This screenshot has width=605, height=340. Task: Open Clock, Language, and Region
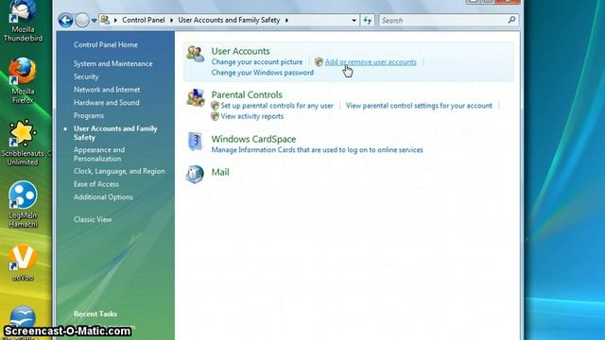[x=119, y=171]
